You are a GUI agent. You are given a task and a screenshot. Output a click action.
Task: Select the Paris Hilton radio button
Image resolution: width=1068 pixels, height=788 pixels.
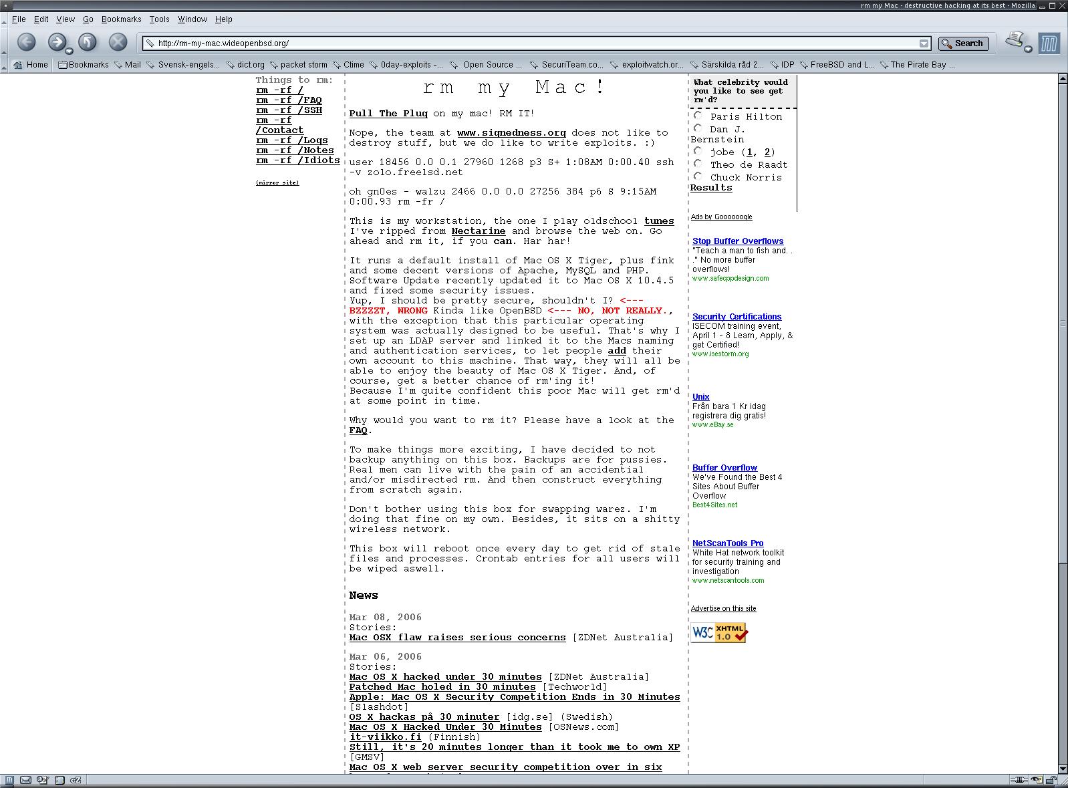point(698,116)
